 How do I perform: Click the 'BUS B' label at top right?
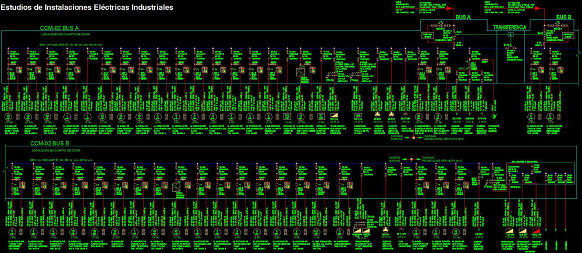click(564, 17)
